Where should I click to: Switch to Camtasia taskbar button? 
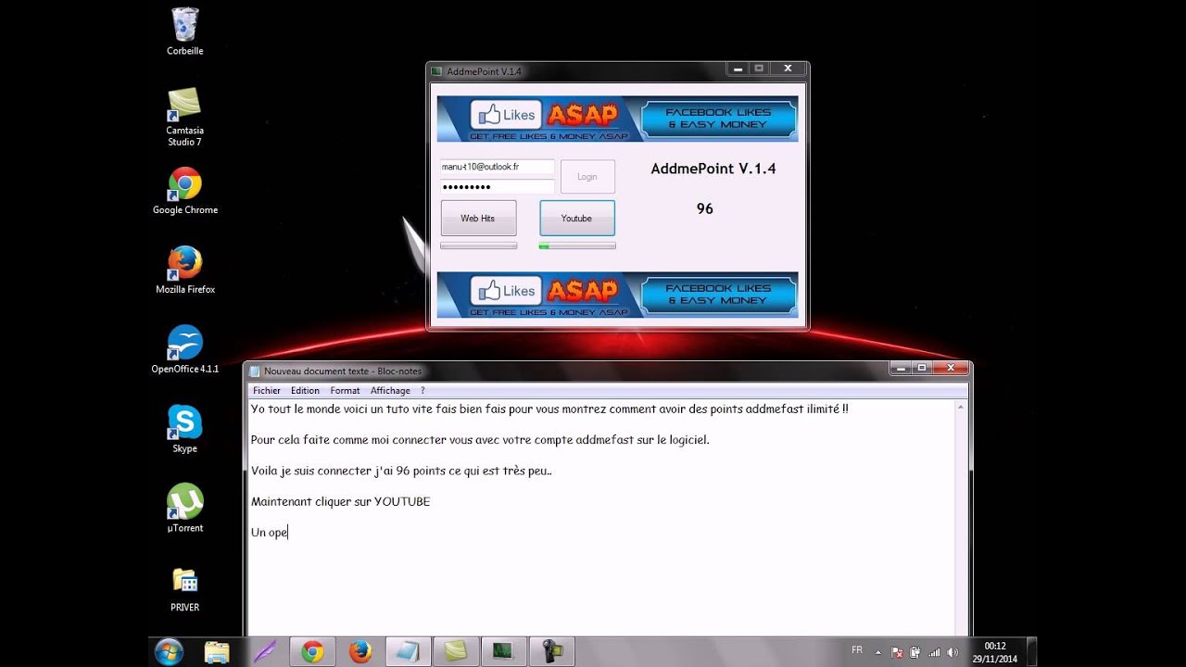pyautogui.click(x=456, y=652)
